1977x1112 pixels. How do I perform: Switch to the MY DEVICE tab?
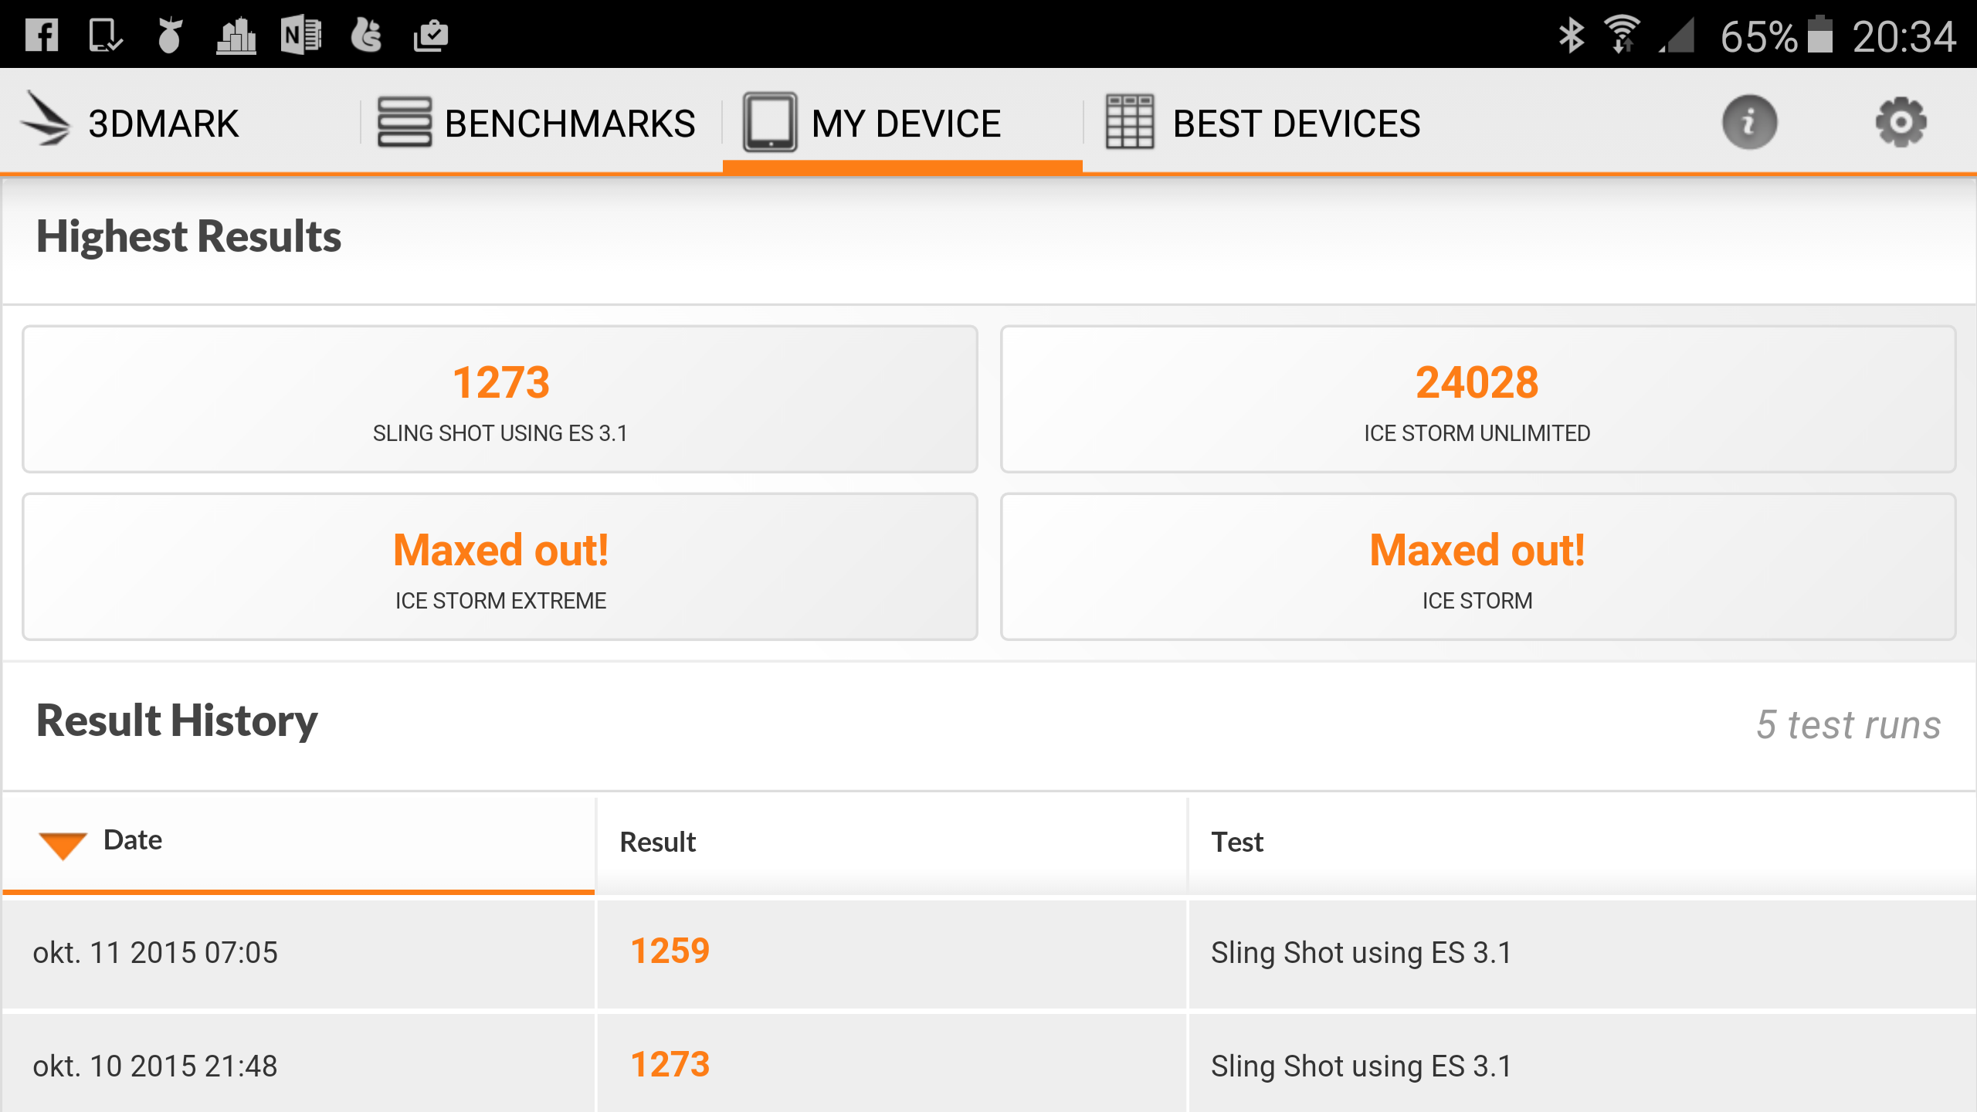coord(902,122)
